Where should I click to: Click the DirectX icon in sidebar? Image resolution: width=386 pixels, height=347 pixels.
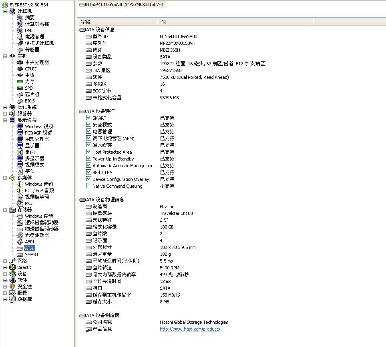click(12, 267)
